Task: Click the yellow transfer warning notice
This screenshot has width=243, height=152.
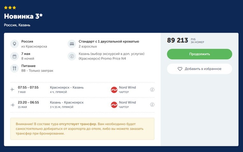Action: coord(82,129)
